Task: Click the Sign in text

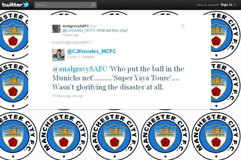Action: pos(226,5)
